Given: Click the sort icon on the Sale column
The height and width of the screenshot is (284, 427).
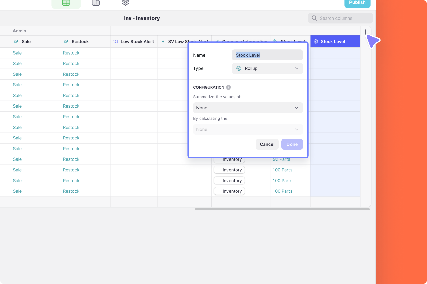Looking at the screenshot, I should click(x=16, y=41).
